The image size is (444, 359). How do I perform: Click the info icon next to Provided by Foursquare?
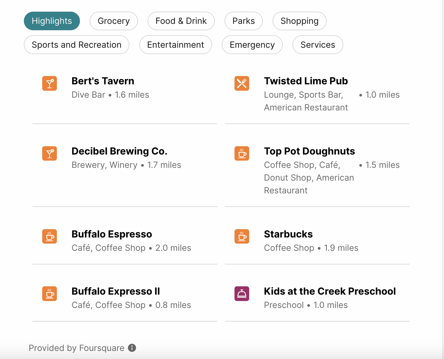click(132, 348)
